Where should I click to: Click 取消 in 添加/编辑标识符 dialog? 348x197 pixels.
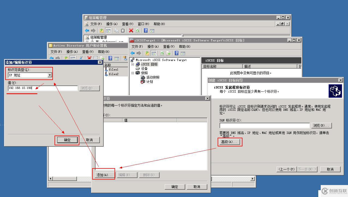(x=89, y=140)
